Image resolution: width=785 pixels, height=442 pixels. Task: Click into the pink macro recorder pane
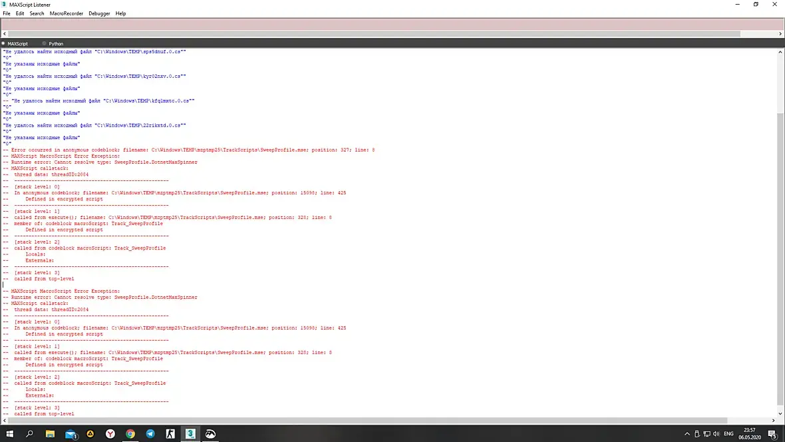pos(392,24)
